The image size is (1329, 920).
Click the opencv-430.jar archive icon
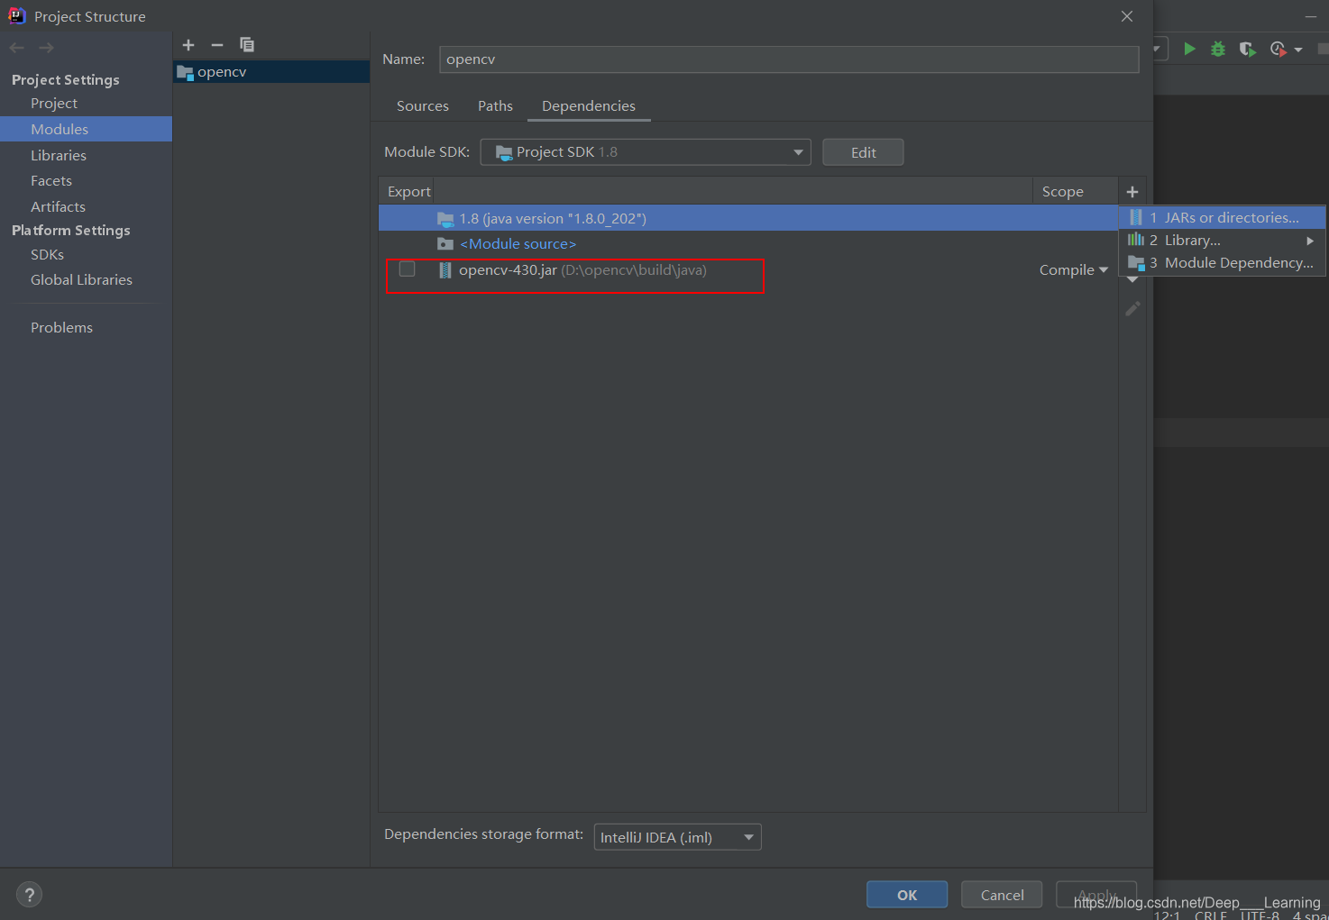point(445,270)
